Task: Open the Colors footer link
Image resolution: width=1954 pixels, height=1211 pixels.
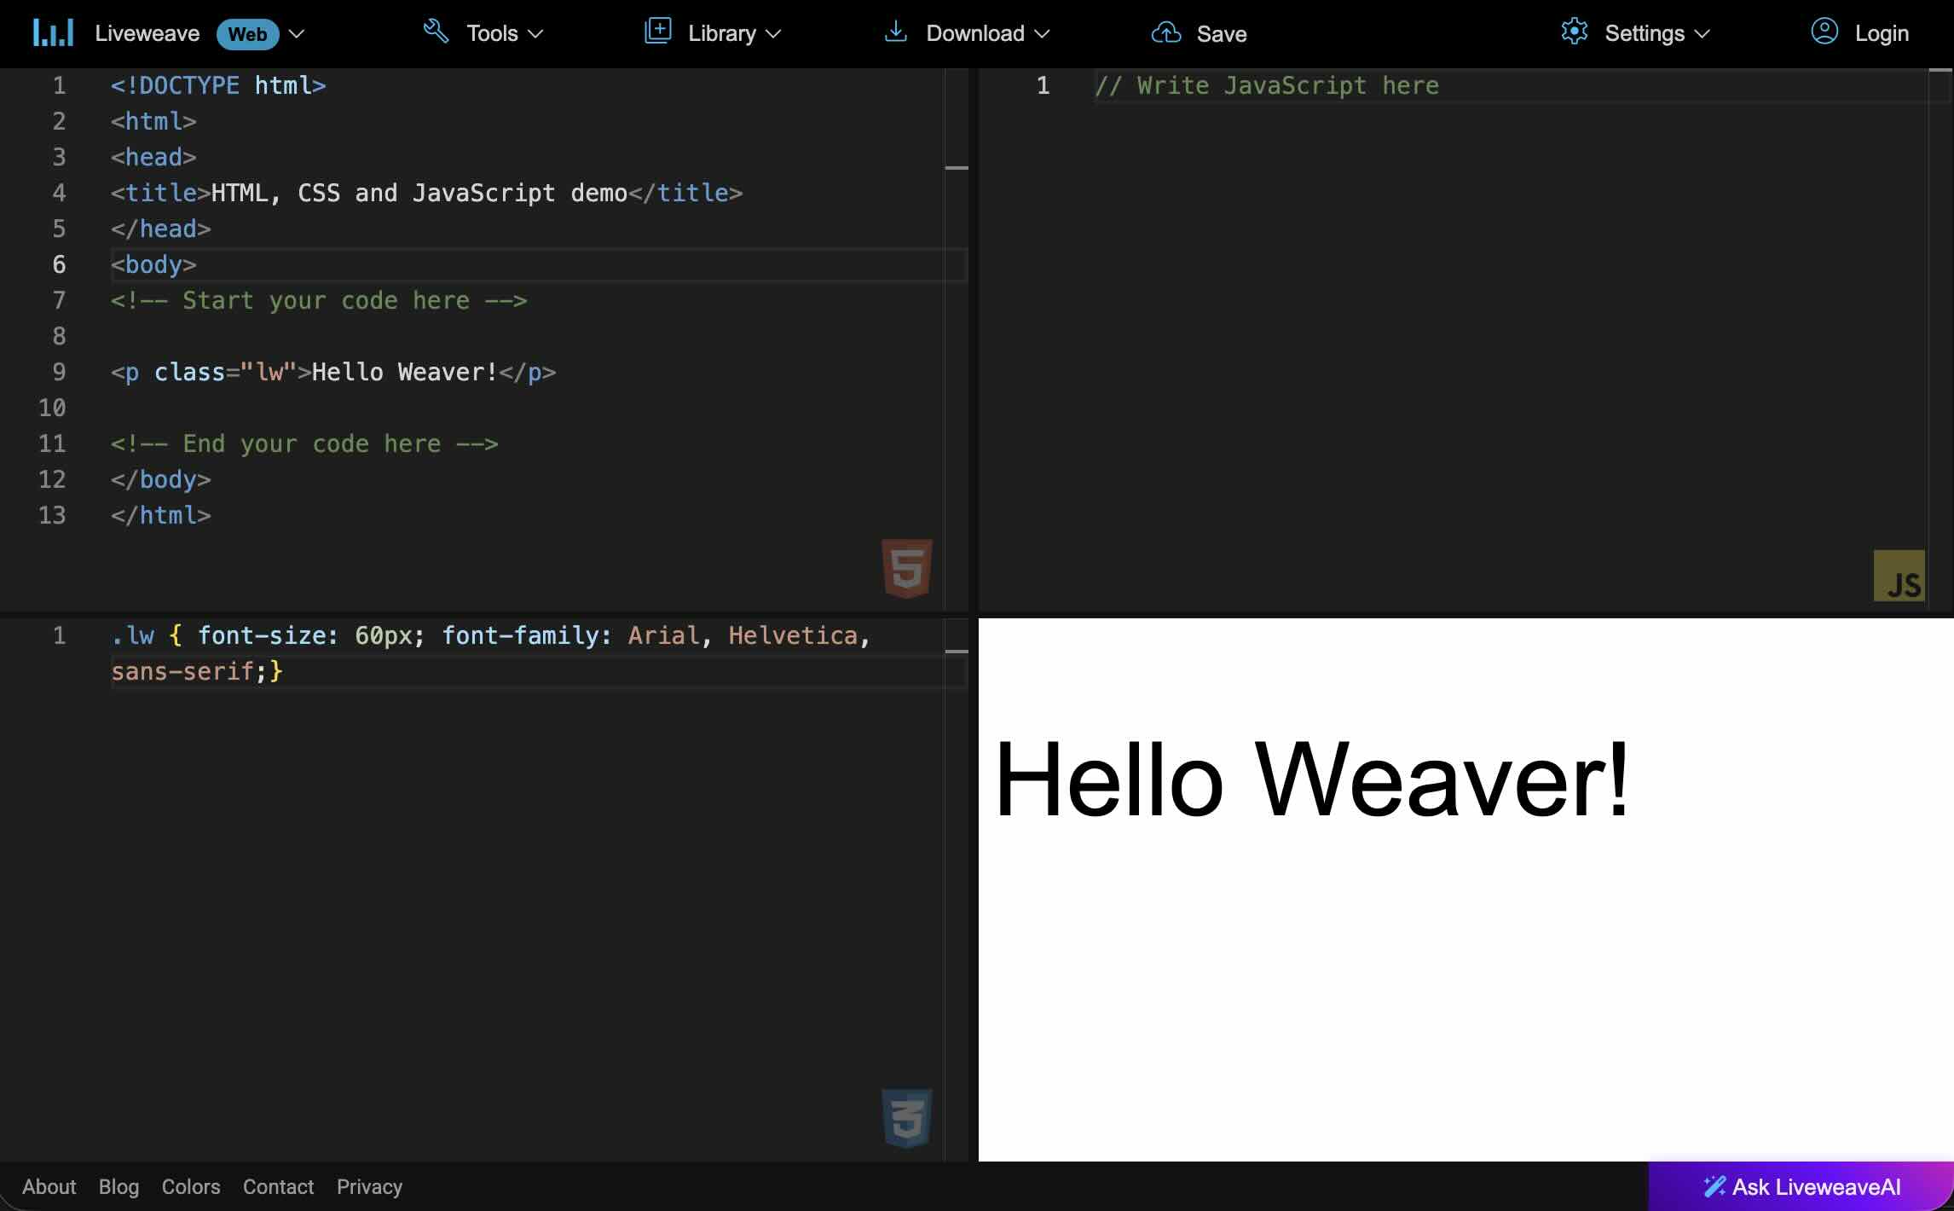Action: tap(190, 1186)
